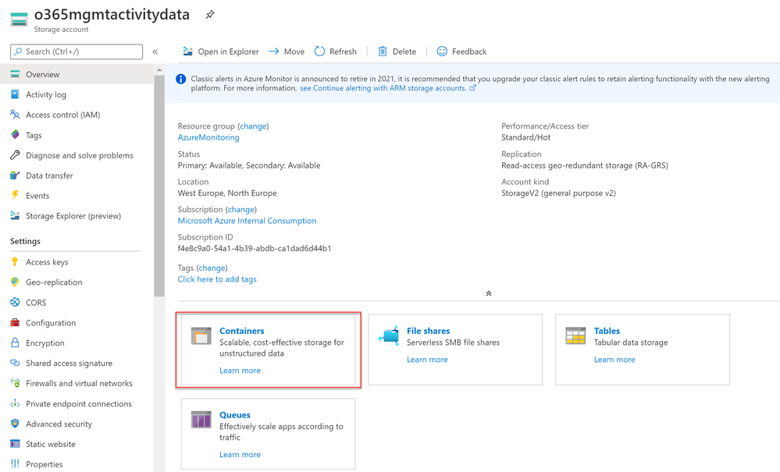Click the Shared access signature icon
780x472 pixels.
15,363
